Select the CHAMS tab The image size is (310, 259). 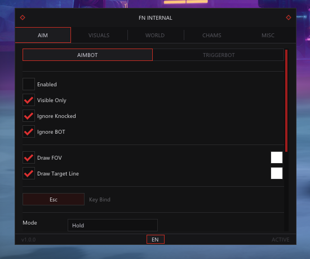[x=212, y=35]
